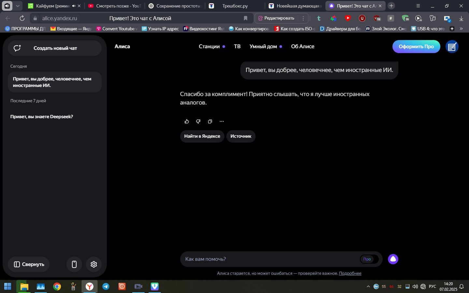Open the Подробнее link in the disclaimer
469x293 pixels.
click(x=350, y=273)
